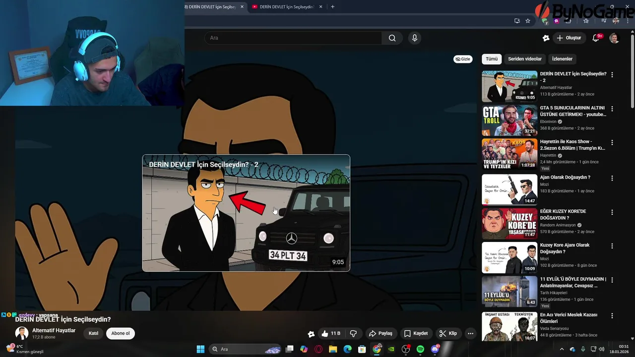Click the sparkle star icon left of Oluştur
Image resolution: width=635 pixels, height=357 pixels.
point(546,38)
